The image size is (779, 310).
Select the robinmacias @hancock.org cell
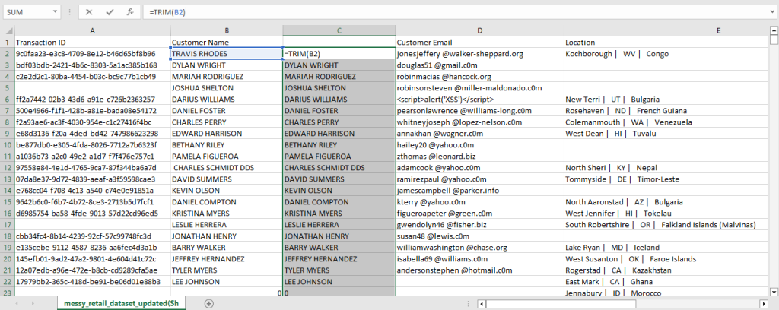tap(479, 77)
